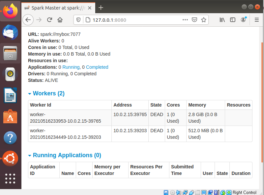Click the Status ALIVE text
This screenshot has width=264, height=195.
coord(43,80)
